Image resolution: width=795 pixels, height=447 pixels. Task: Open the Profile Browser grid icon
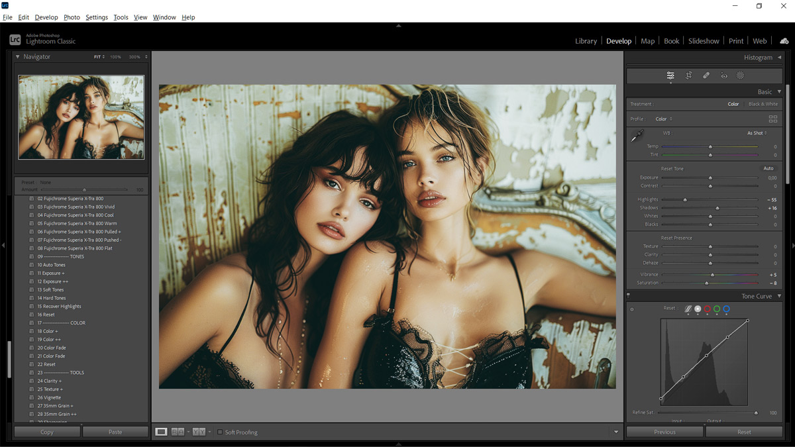click(773, 119)
